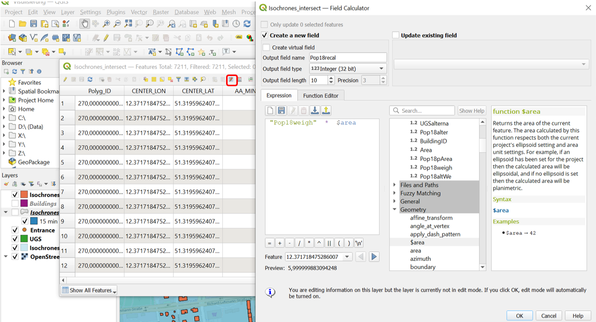
Task: Click the import expressions download icon
Action: 315,111
